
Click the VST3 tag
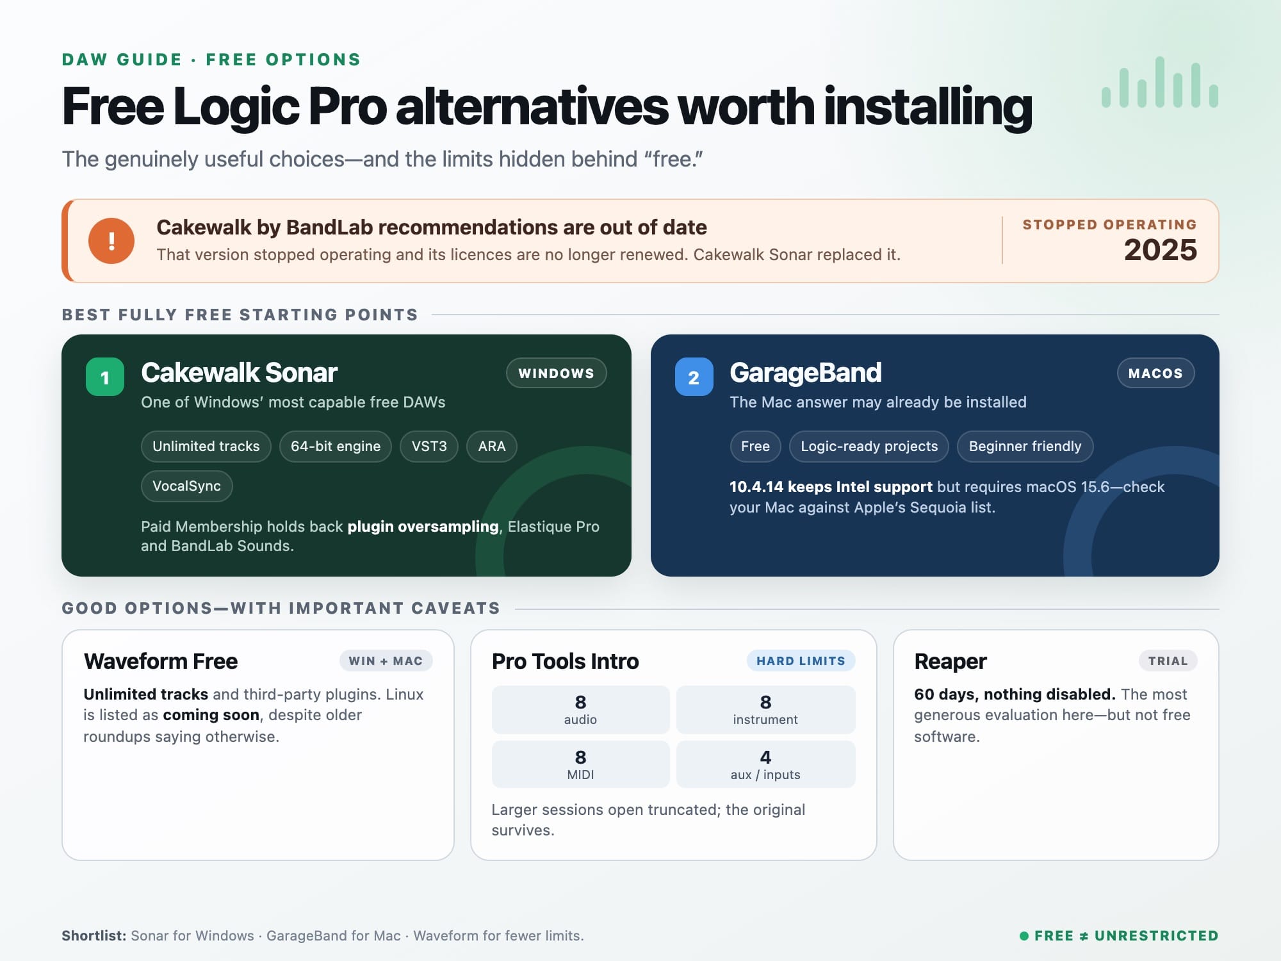coord(429,446)
